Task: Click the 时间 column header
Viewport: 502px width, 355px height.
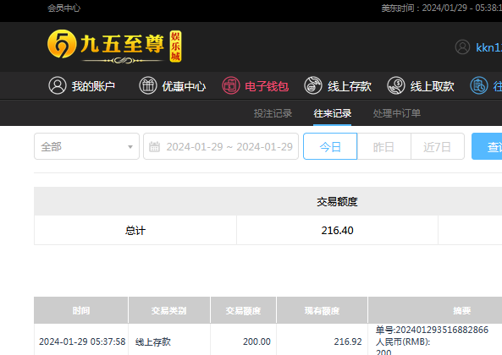Action: tap(81, 310)
